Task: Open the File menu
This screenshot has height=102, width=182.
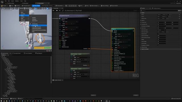Action: (6, 1)
